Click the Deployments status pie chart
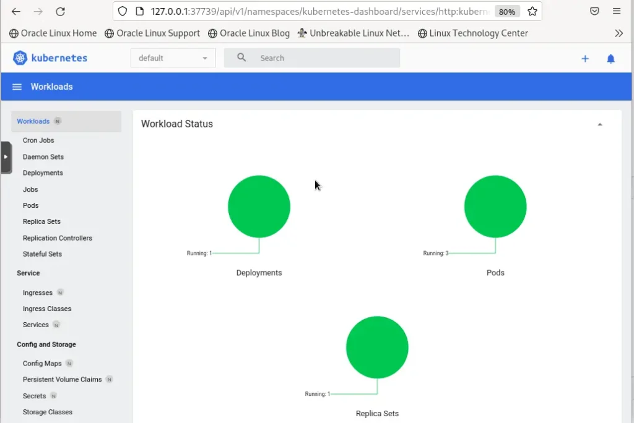Image resolution: width=634 pixels, height=423 pixels. (x=259, y=206)
